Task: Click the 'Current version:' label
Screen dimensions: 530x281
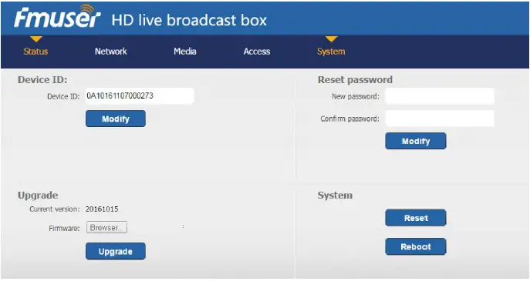Action: click(55, 209)
